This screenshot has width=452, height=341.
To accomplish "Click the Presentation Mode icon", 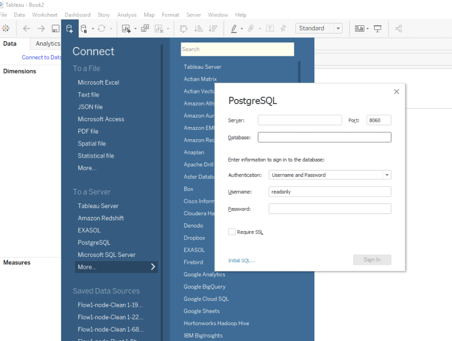I will [377, 28].
